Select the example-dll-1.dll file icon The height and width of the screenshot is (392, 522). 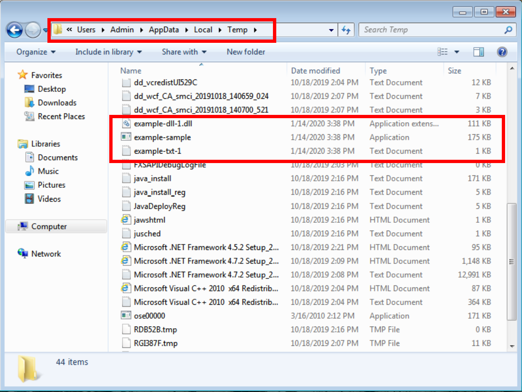click(x=126, y=124)
